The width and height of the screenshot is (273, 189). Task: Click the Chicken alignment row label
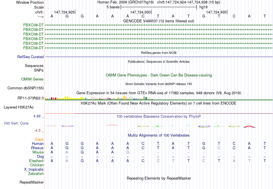point(37,165)
